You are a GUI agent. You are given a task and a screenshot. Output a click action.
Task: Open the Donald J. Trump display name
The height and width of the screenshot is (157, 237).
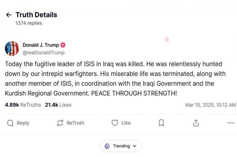[41, 45]
